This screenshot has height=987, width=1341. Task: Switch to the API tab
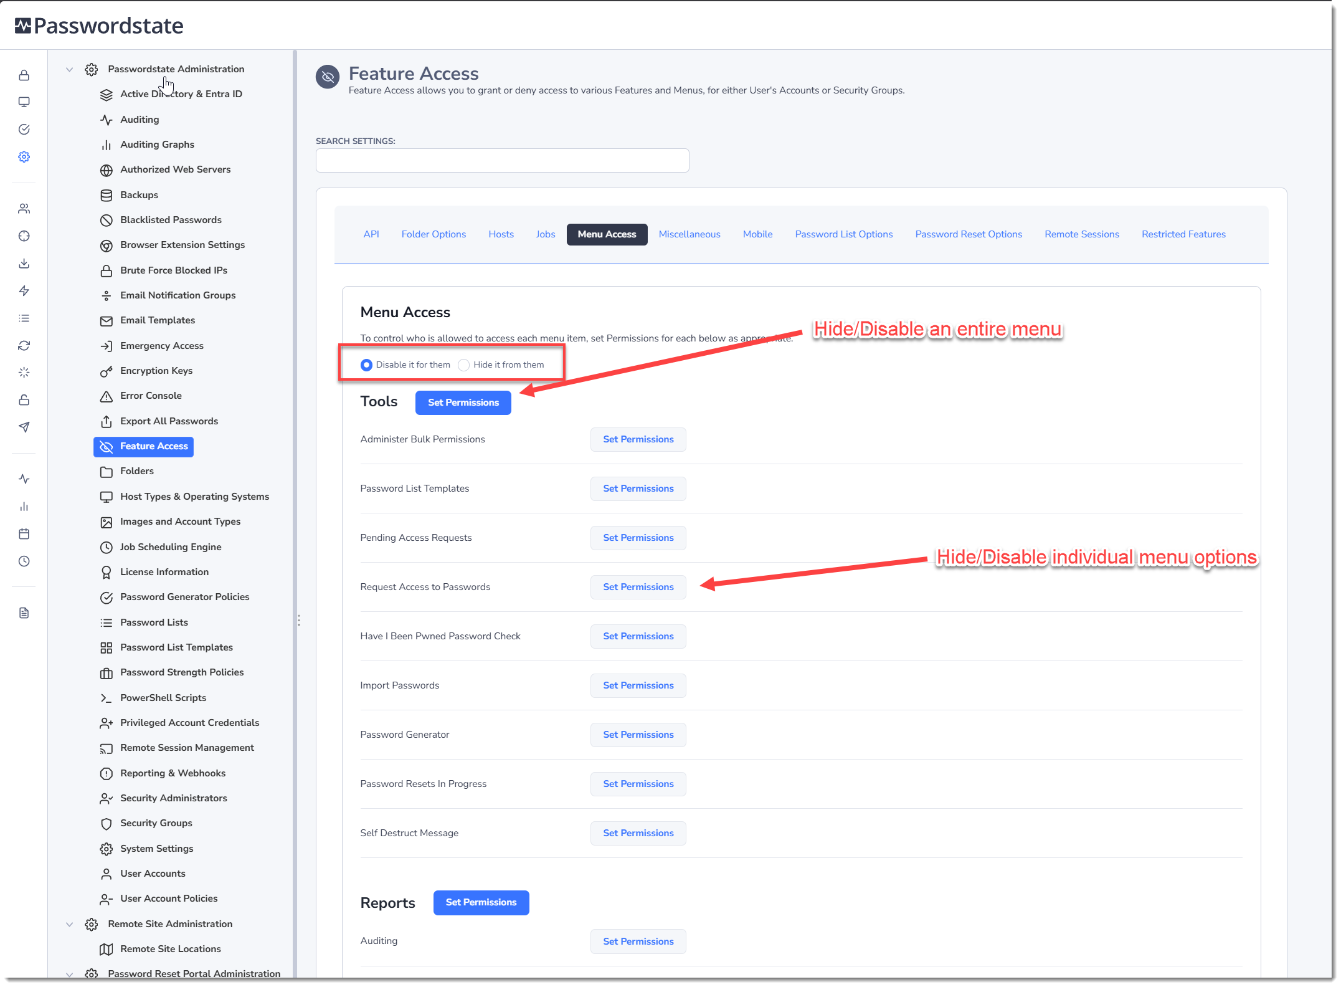click(x=371, y=234)
